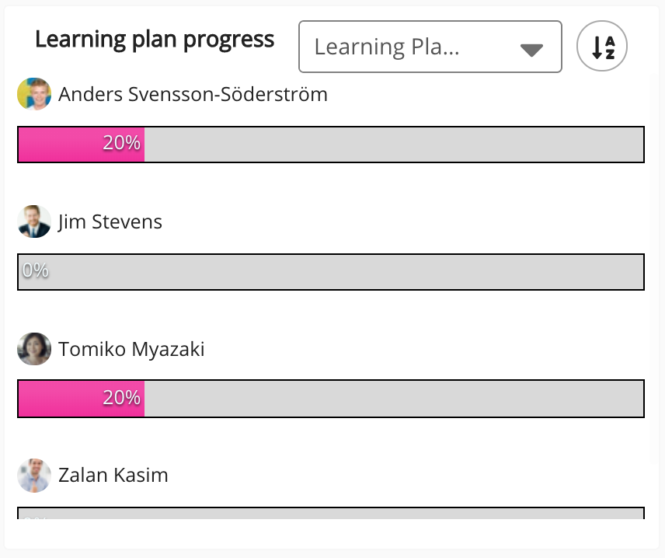Open Zalan Kasim's name link
The height and width of the screenshot is (558, 665).
coord(113,475)
